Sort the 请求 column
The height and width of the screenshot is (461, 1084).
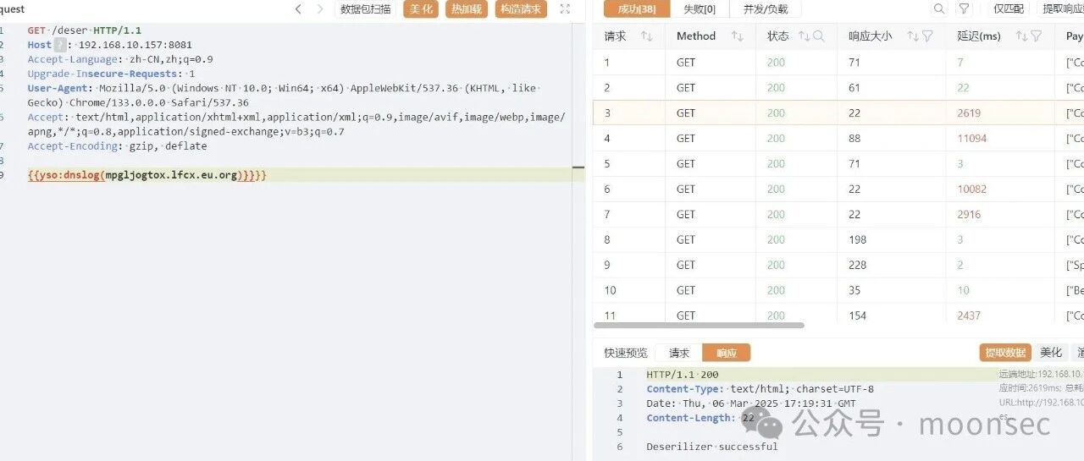(647, 36)
